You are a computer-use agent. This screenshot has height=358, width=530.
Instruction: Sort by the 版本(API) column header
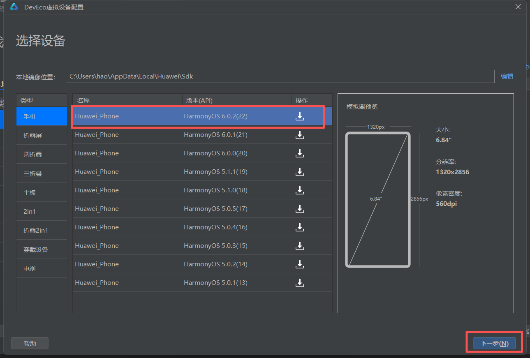tap(237, 100)
